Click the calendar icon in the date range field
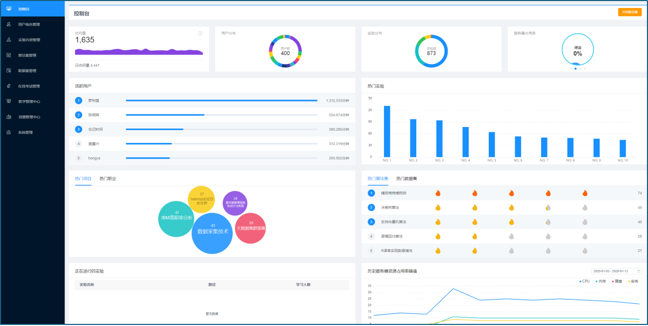Screen dimensions: 648x326 [638, 271]
